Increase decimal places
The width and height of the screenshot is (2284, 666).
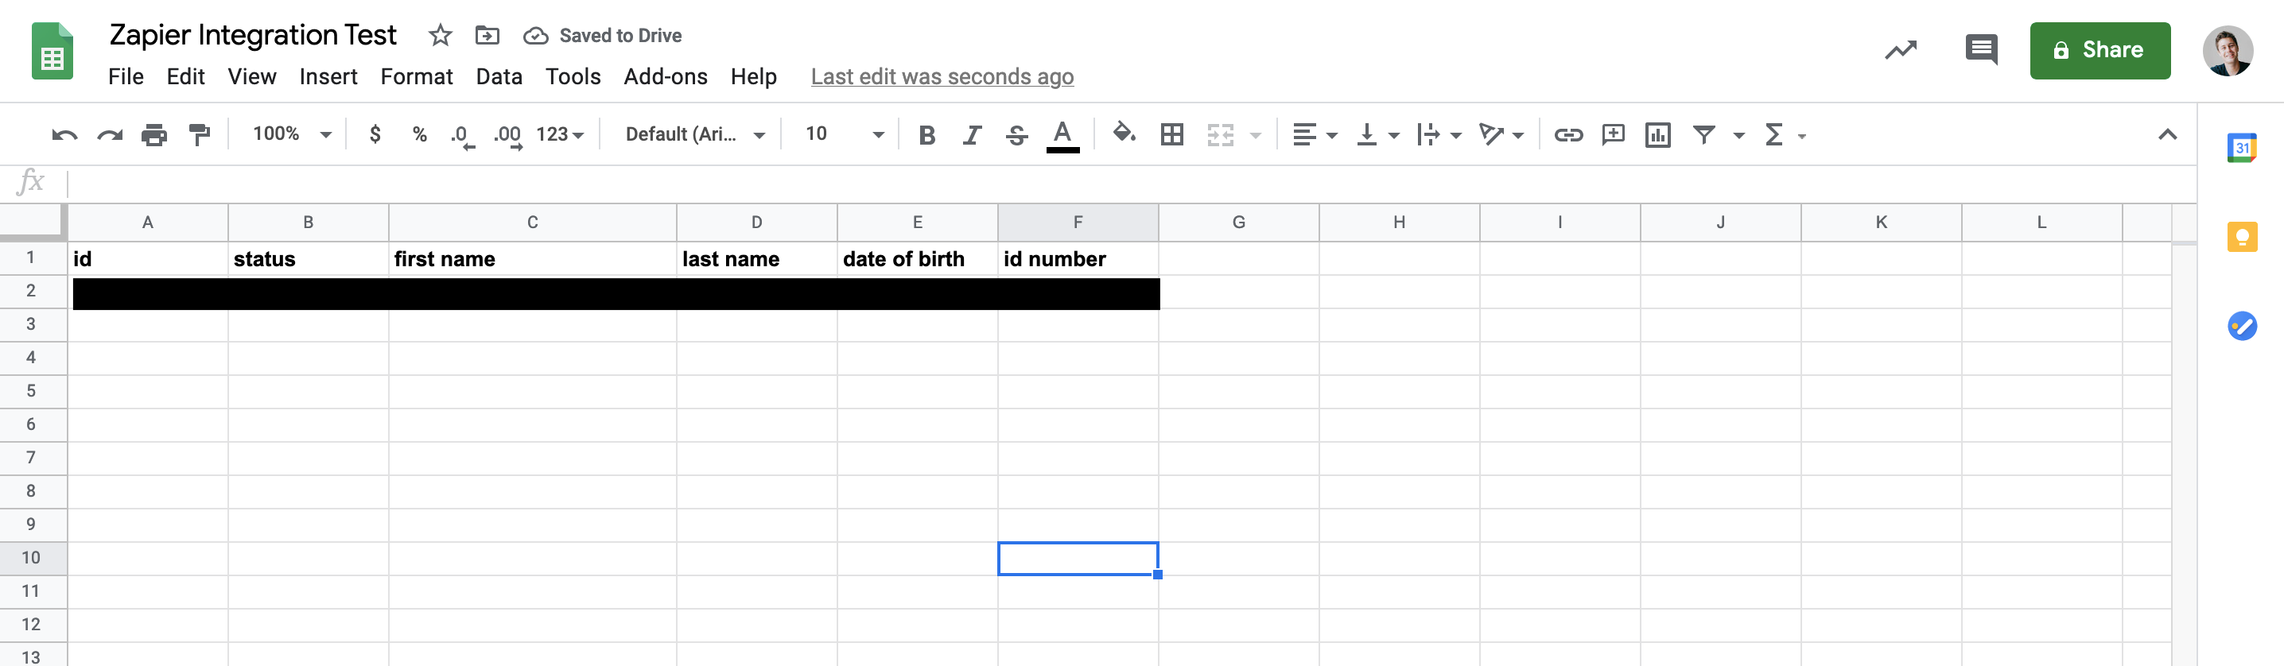[507, 137]
